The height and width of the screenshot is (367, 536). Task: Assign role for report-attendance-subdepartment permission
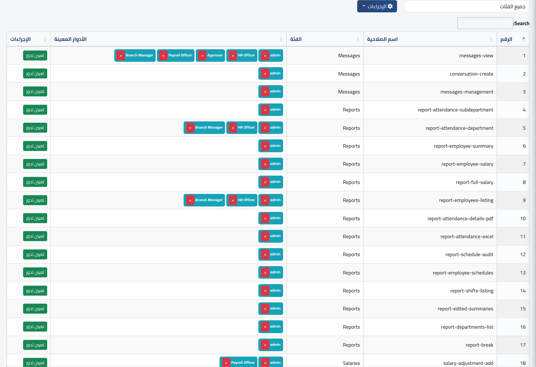[x=35, y=110]
